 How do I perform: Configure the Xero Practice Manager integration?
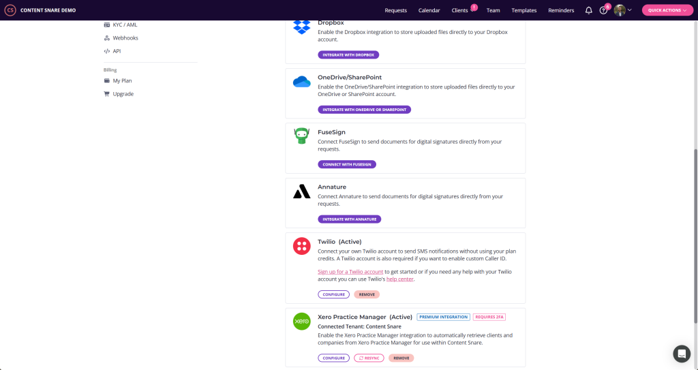333,358
